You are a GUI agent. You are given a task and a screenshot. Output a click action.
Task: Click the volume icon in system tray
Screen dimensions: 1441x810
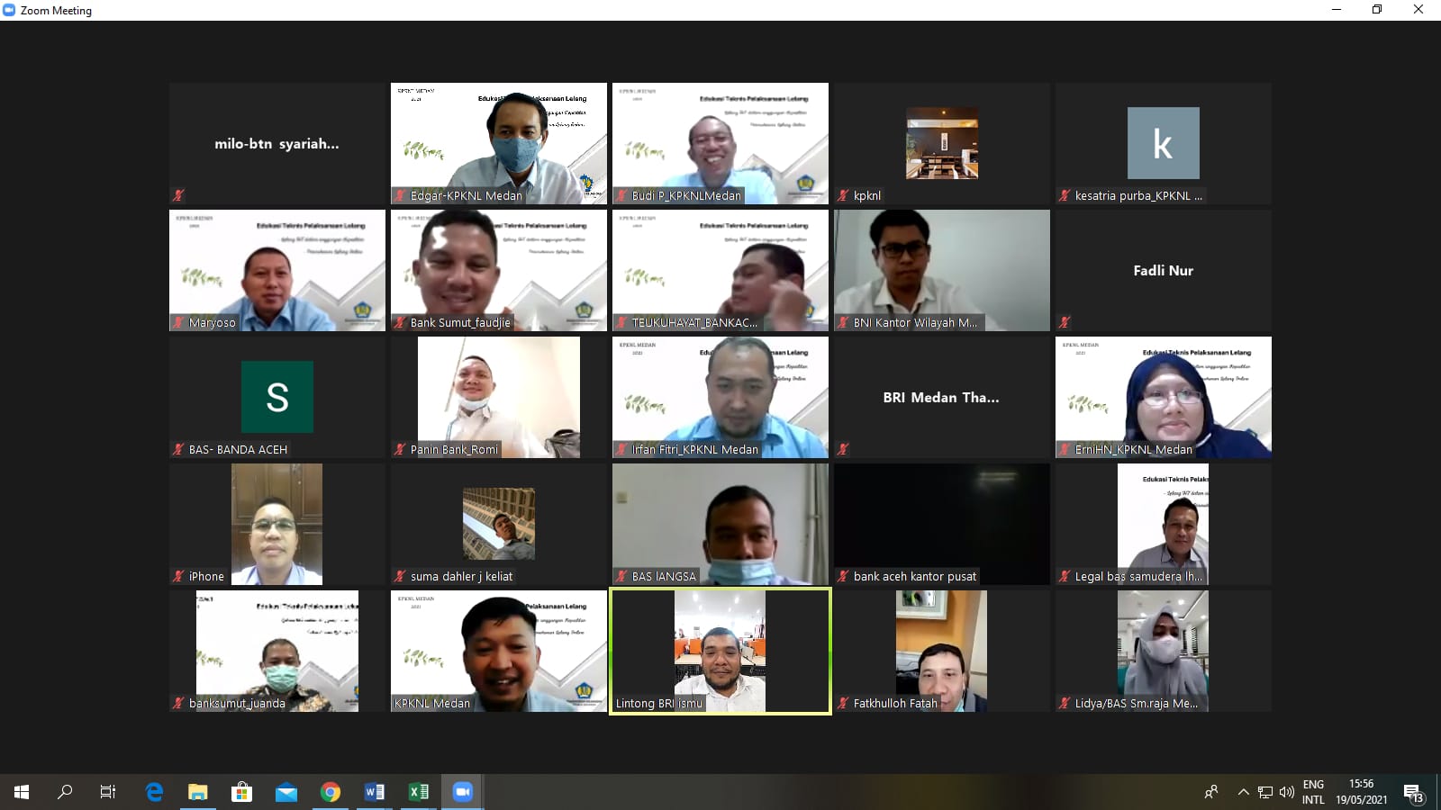1286,792
